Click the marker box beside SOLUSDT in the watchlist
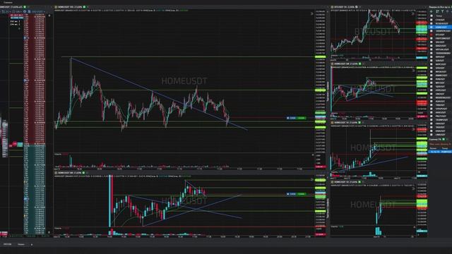 (x=432, y=42)
